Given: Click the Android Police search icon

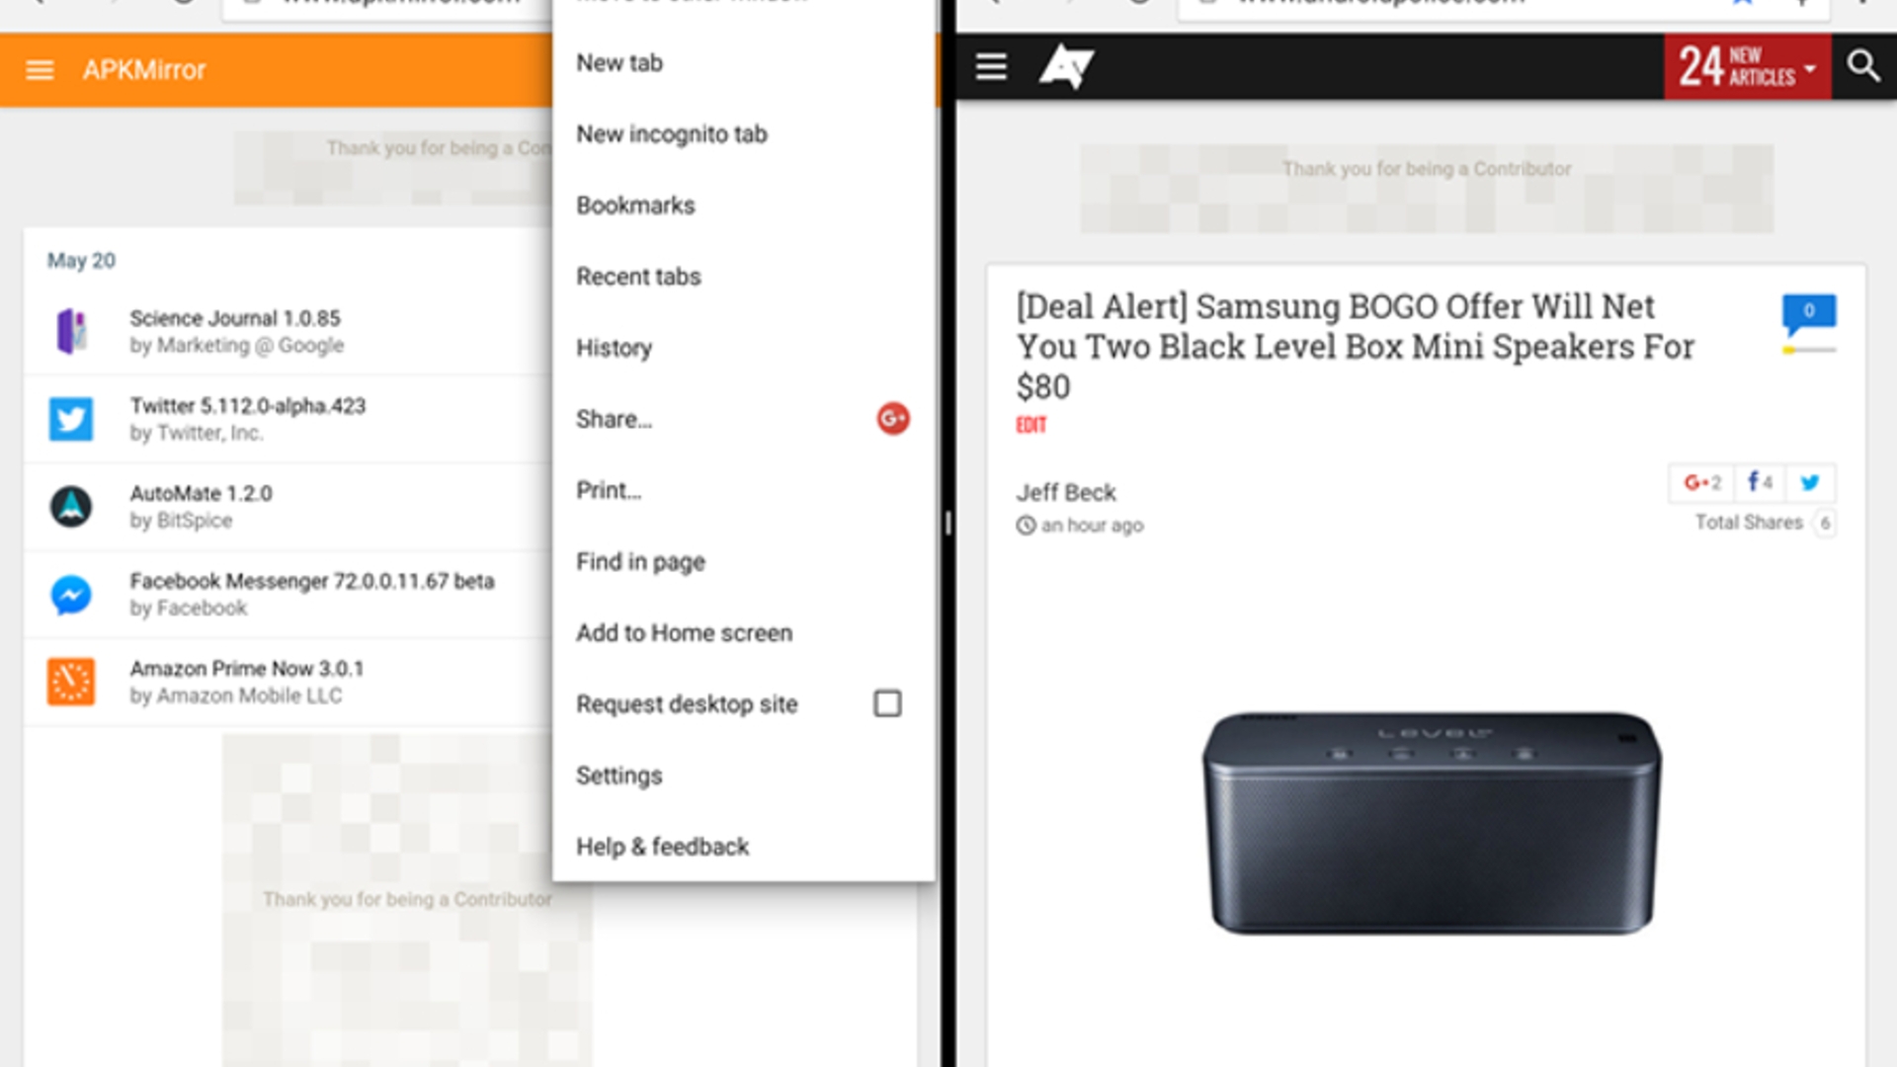Looking at the screenshot, I should (x=1864, y=68).
